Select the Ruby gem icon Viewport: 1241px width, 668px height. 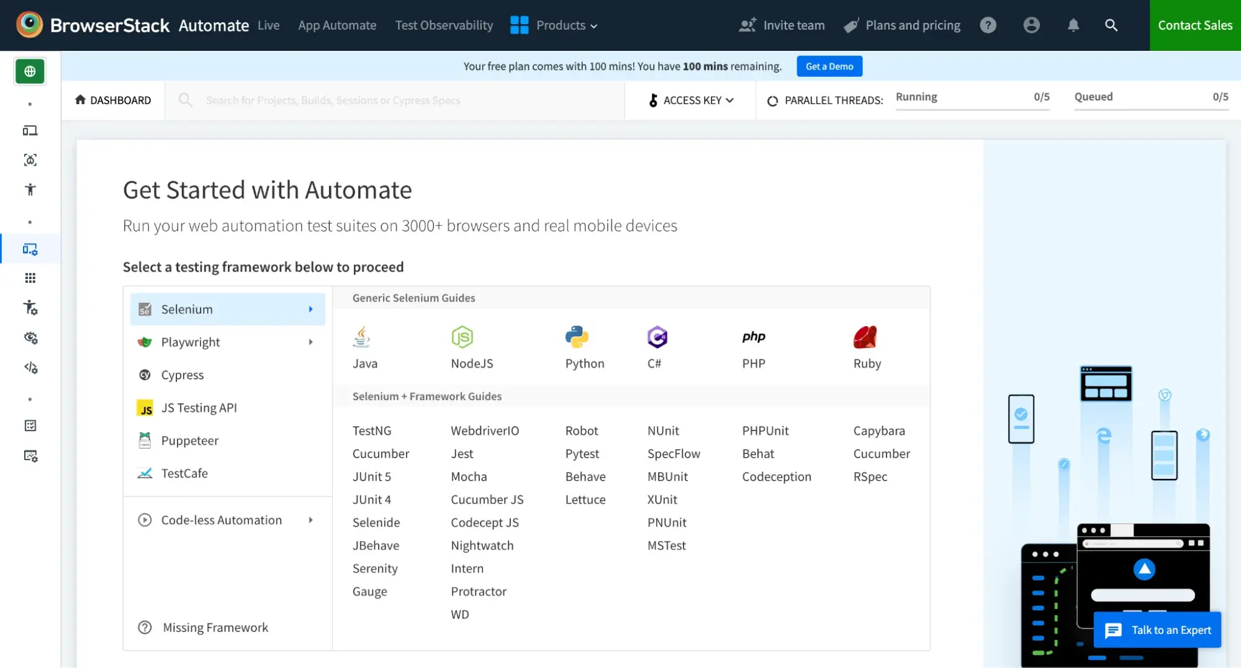click(x=865, y=337)
